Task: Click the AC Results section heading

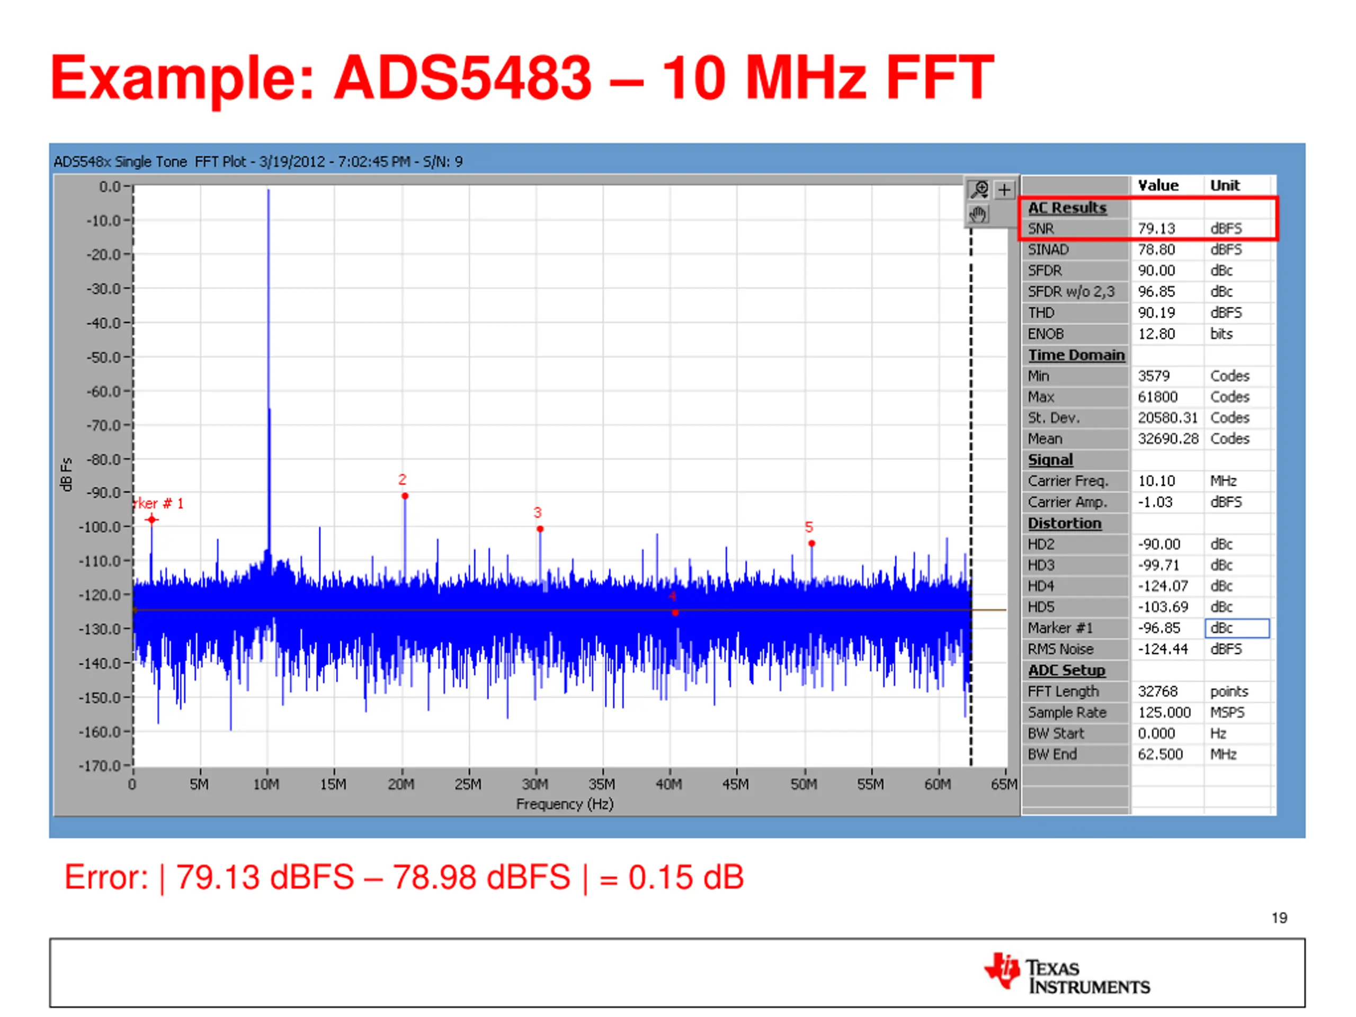Action: pos(1067,208)
